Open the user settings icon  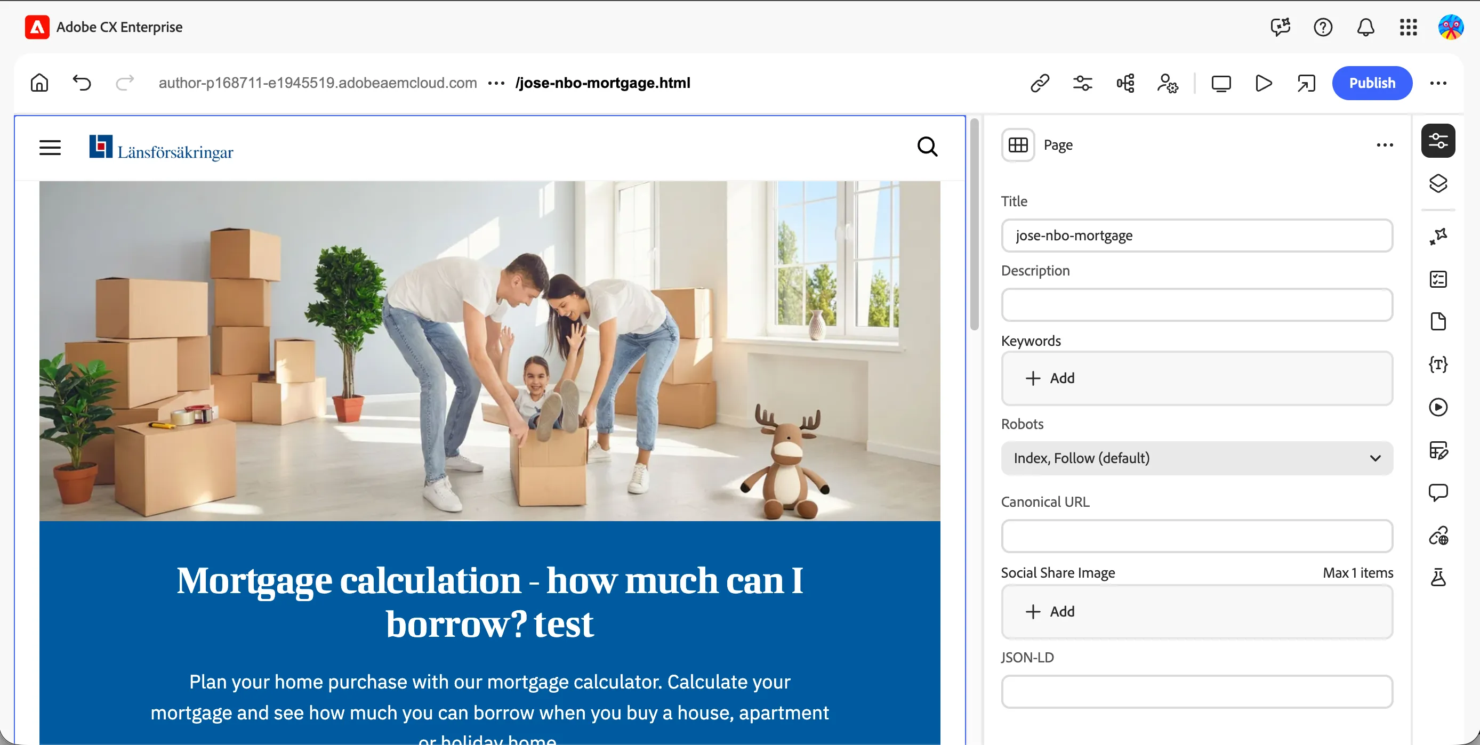tap(1167, 83)
